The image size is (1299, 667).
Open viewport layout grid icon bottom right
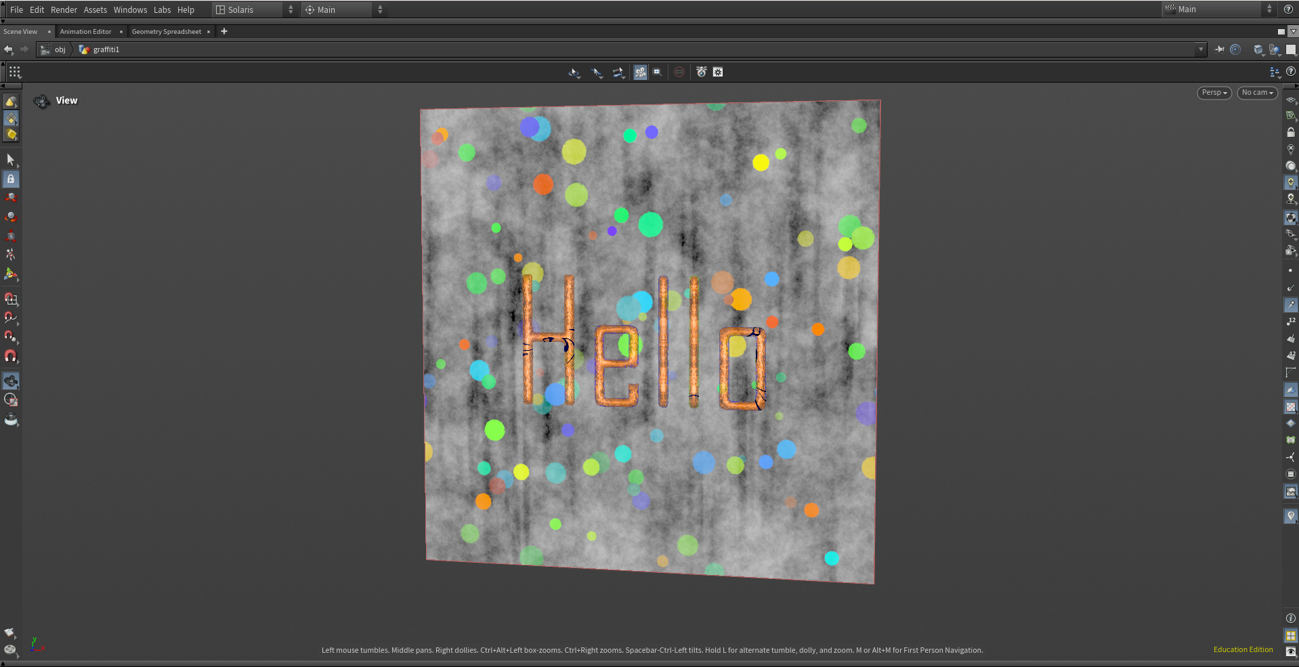click(x=1291, y=635)
